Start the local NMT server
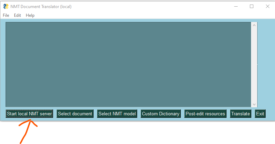The width and height of the screenshot is (275, 144). tap(29, 114)
